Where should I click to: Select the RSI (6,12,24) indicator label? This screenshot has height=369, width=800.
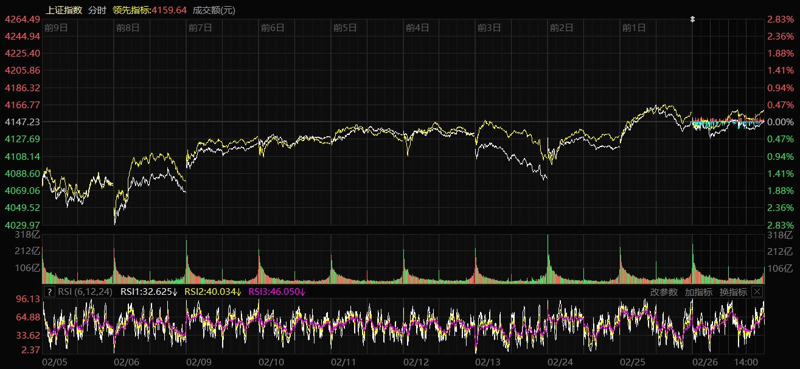point(85,292)
